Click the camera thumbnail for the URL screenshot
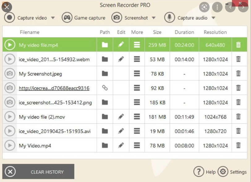This screenshot has height=182, width=251. tap(10, 88)
